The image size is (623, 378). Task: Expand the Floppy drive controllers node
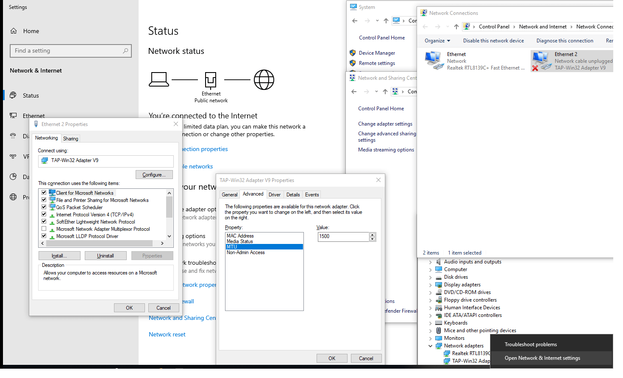pos(431,300)
